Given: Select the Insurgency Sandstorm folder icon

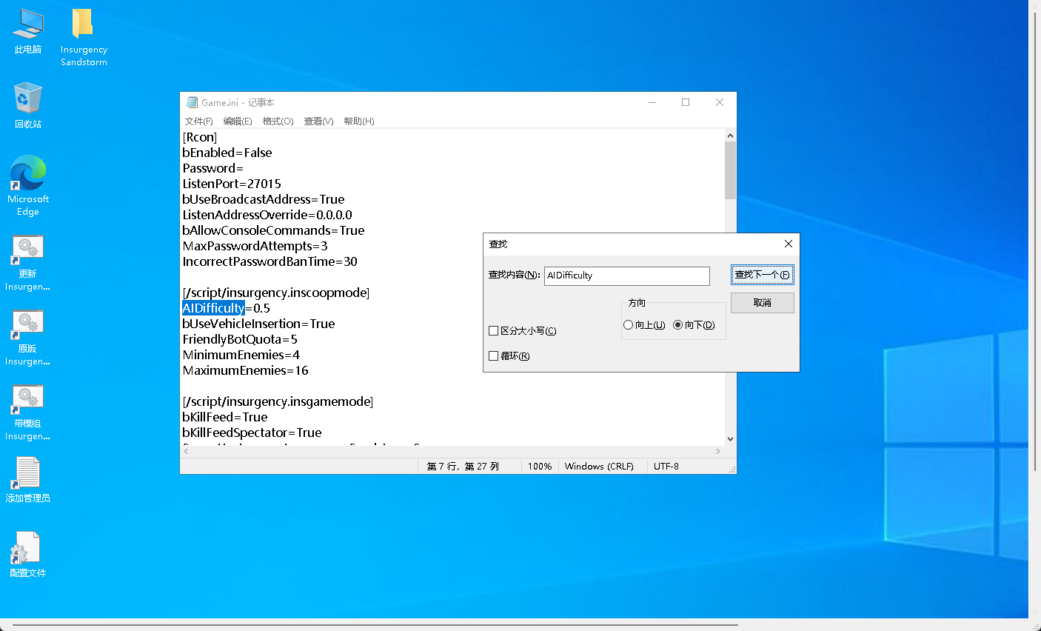Looking at the screenshot, I should 84,37.
